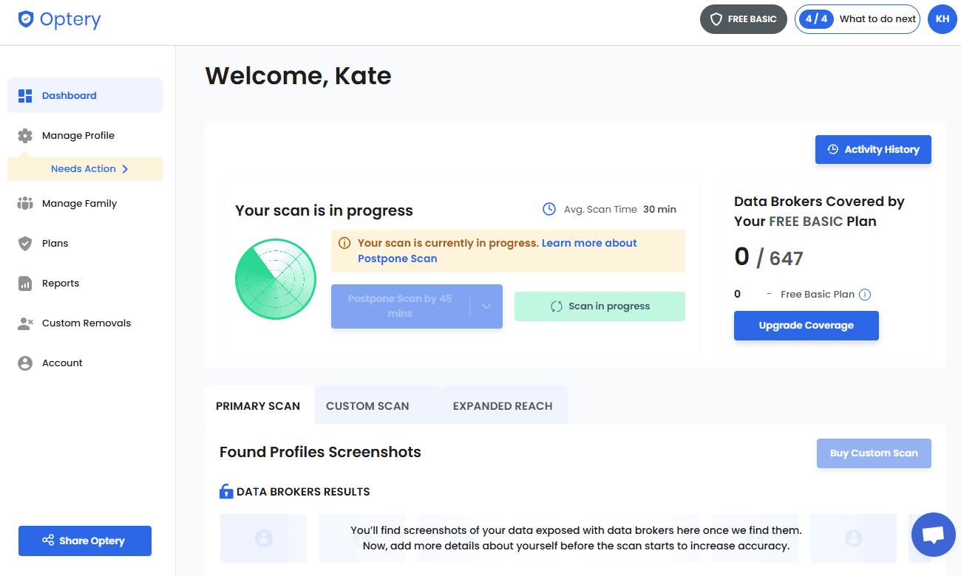Click the Plans shield icon
The image size is (961, 576).
tap(25, 244)
